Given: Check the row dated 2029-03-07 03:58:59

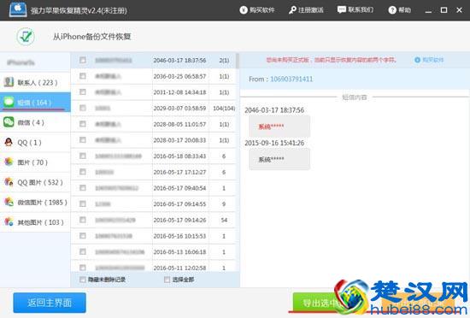Looking at the screenshot, I should (83, 108).
